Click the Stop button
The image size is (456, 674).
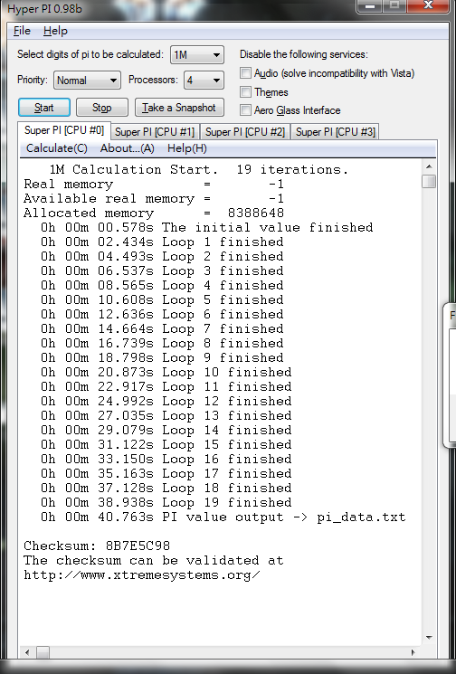coord(102,108)
